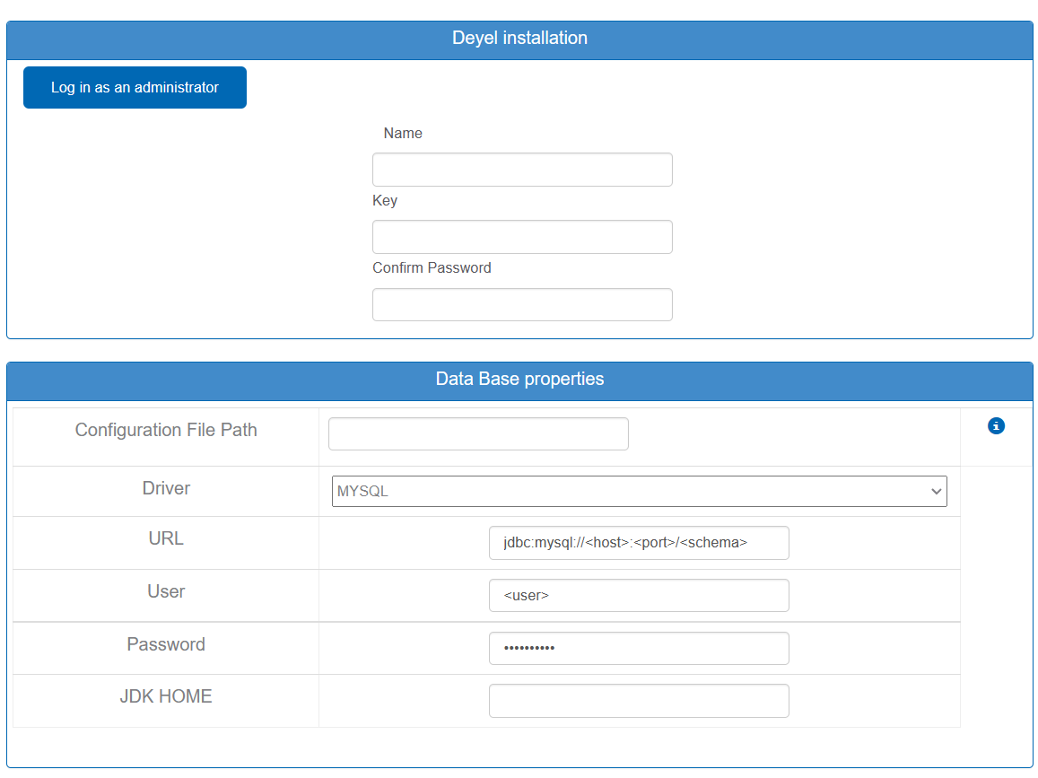Focus the Name input field
The height and width of the screenshot is (778, 1038).
[522, 170]
